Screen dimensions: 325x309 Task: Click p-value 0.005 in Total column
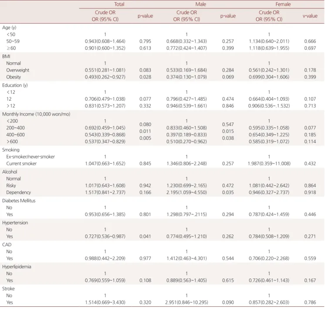[x=145, y=138]
